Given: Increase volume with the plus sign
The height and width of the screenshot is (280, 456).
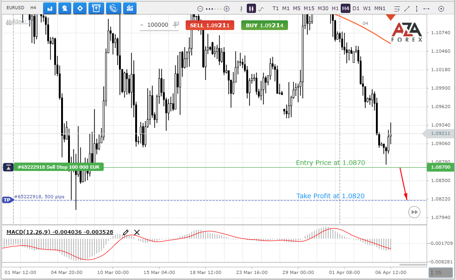Looking at the screenshot, I should 175,25.
